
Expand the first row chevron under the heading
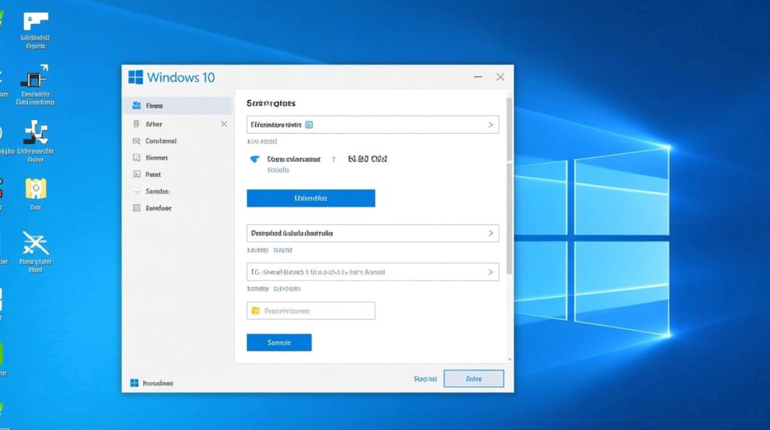(490, 124)
